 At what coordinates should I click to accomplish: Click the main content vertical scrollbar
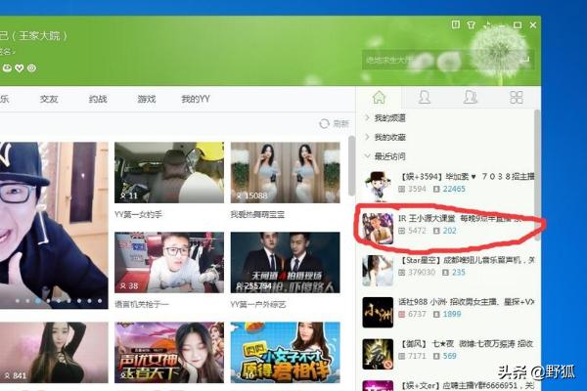[x=351, y=166]
